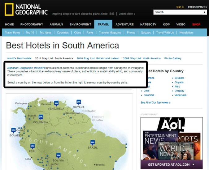Click inside the Search input field
209x170 pixels.
click(178, 12)
